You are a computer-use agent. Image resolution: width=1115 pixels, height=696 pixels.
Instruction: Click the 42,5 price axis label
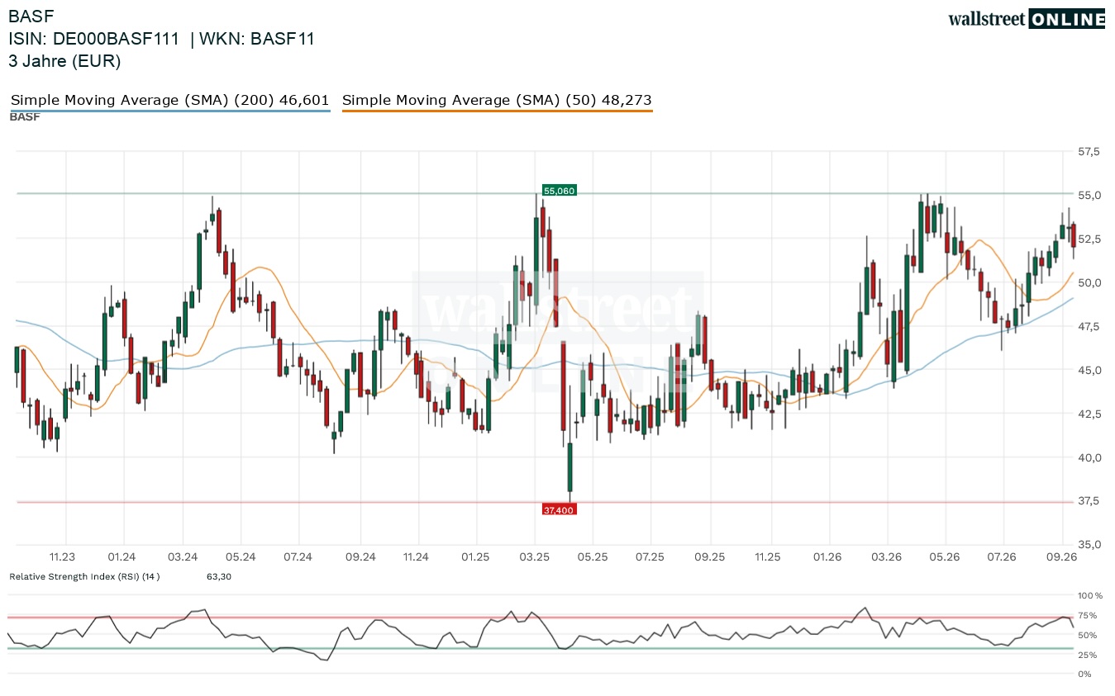click(x=1089, y=414)
